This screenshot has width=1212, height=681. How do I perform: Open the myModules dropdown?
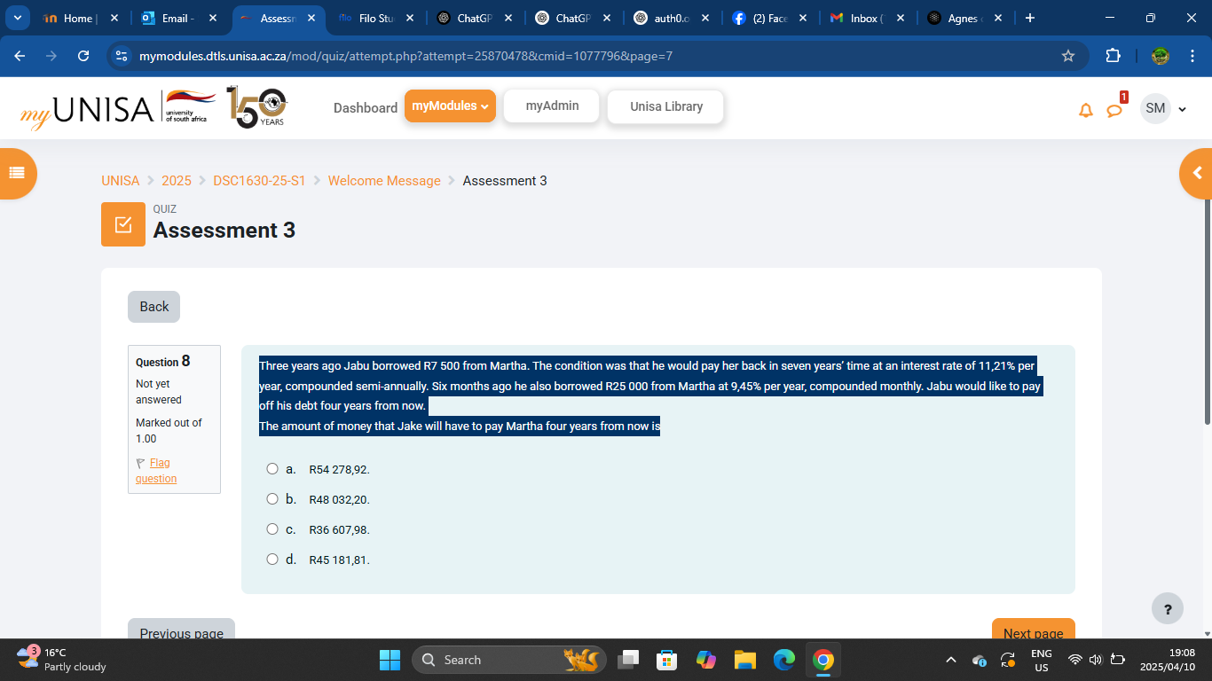coord(450,106)
